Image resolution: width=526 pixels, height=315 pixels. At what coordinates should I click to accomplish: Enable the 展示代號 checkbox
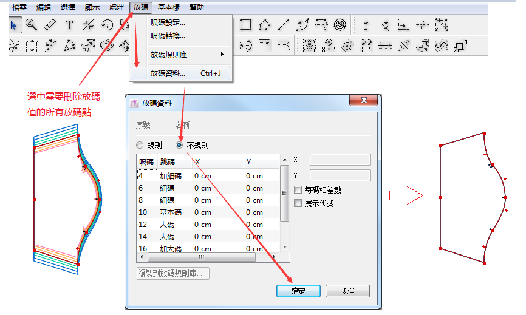298,203
